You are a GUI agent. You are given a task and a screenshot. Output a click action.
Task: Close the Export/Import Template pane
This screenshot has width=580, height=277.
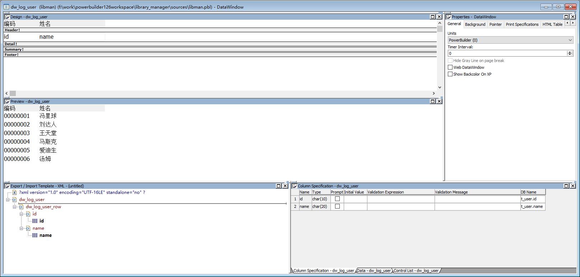285,186
